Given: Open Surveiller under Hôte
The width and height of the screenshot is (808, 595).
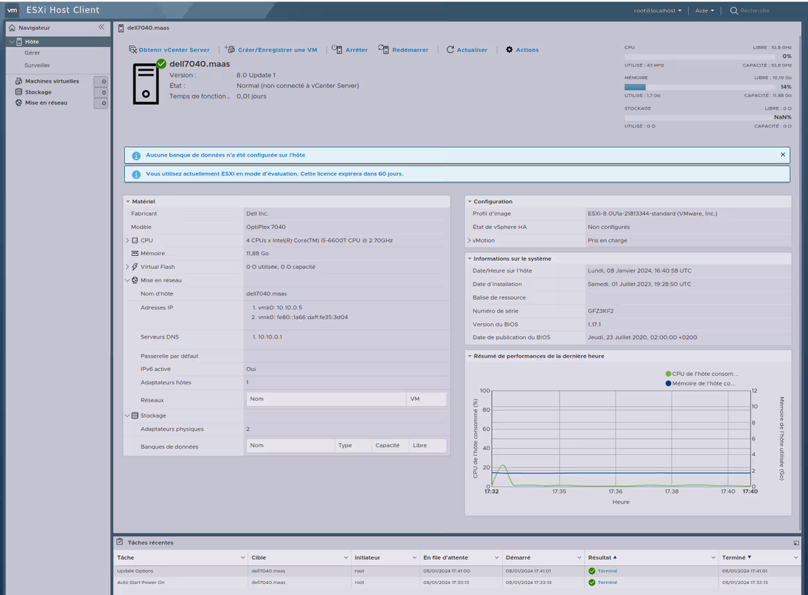Looking at the screenshot, I should coord(37,65).
